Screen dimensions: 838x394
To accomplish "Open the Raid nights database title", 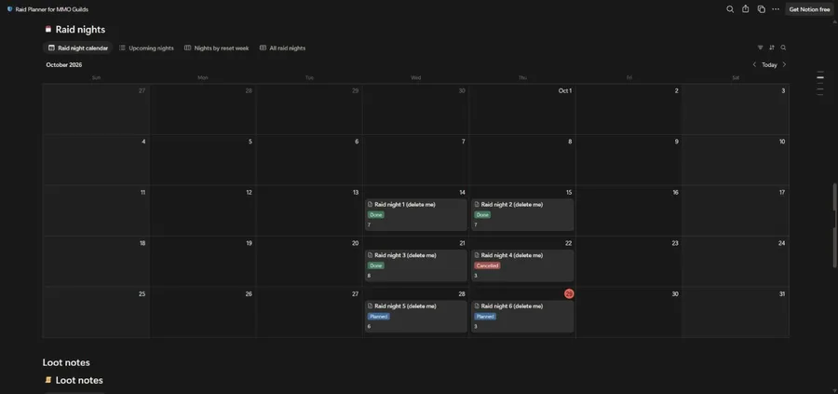I will [x=80, y=30].
